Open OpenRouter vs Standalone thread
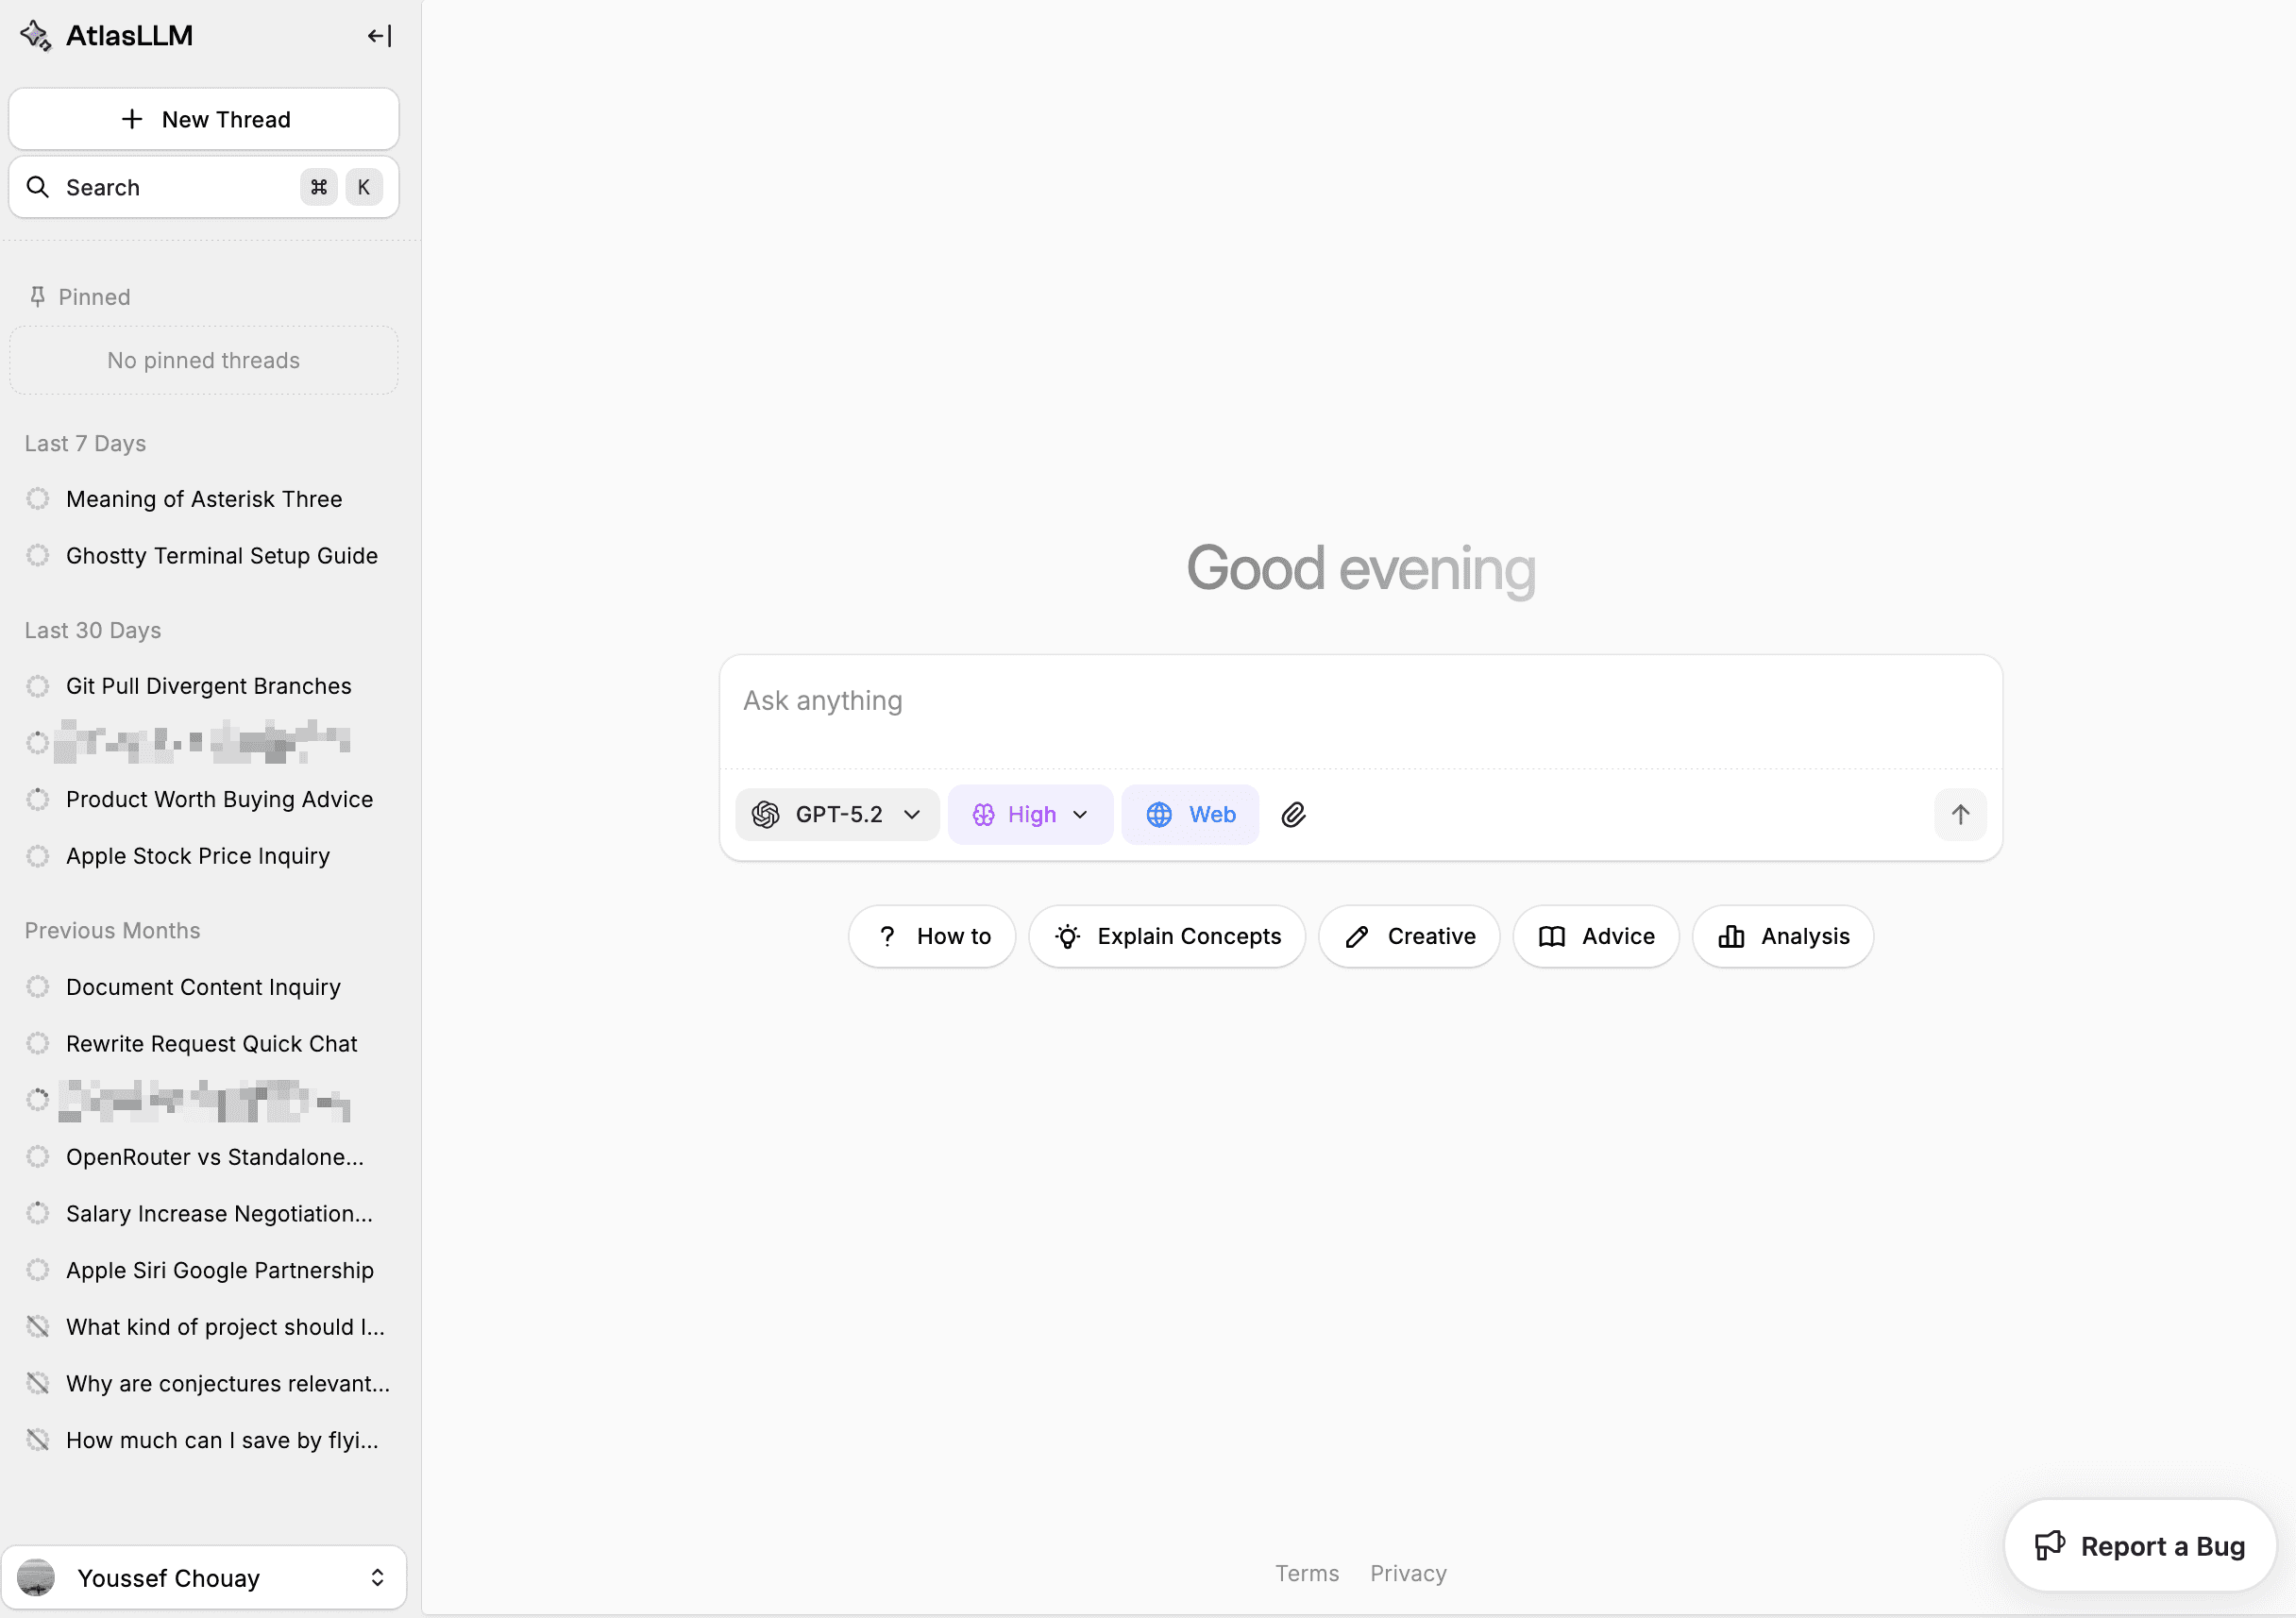 [204, 1157]
